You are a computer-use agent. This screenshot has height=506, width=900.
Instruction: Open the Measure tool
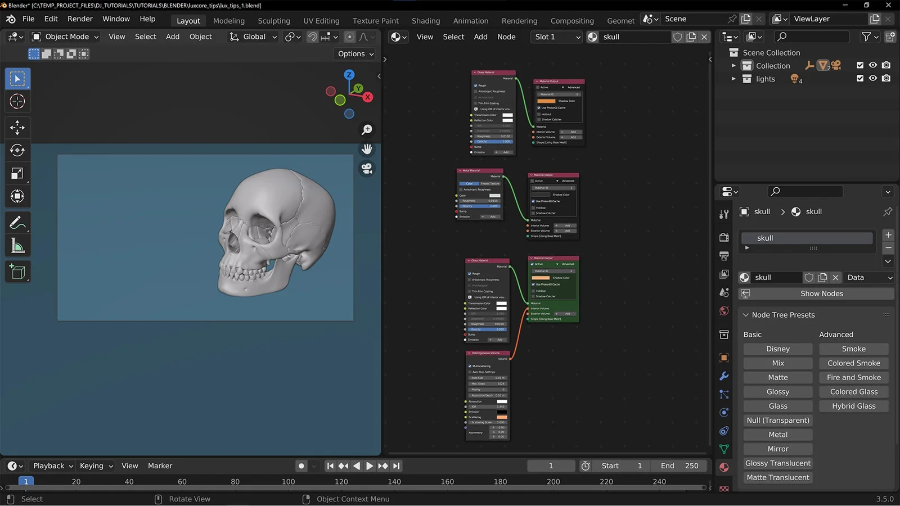pos(17,245)
